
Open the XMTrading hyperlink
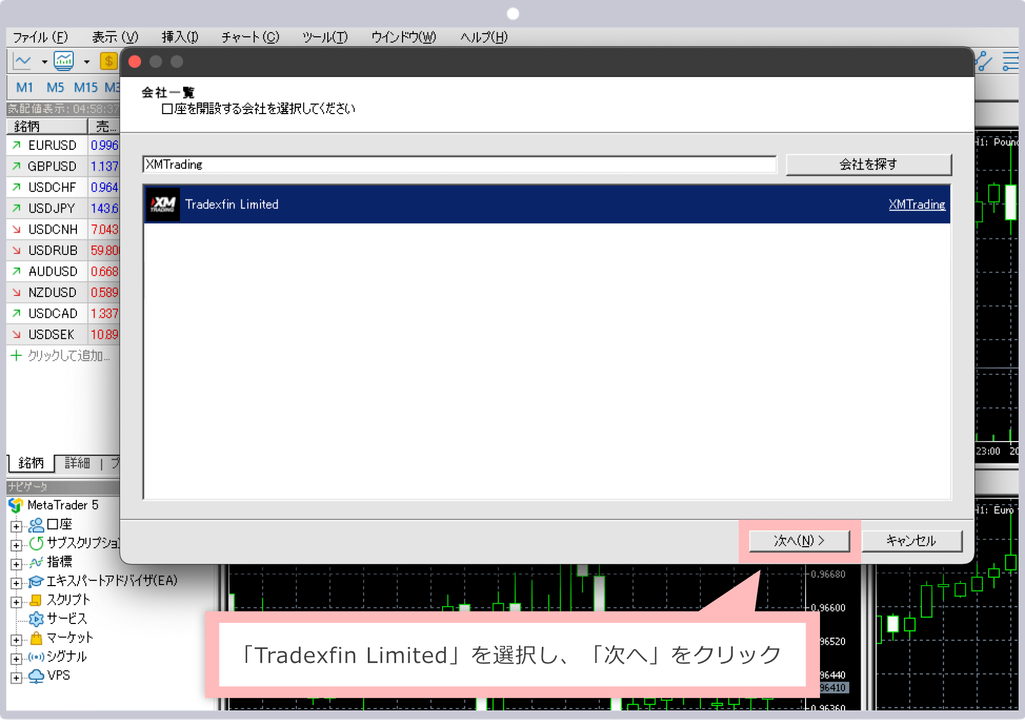tap(917, 204)
